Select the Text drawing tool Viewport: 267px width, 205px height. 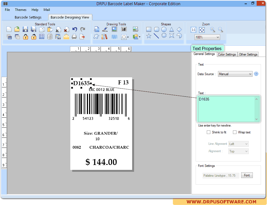96,29
